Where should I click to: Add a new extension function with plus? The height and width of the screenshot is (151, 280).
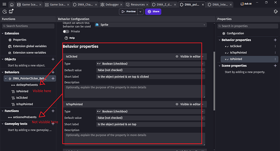[x=53, y=111]
